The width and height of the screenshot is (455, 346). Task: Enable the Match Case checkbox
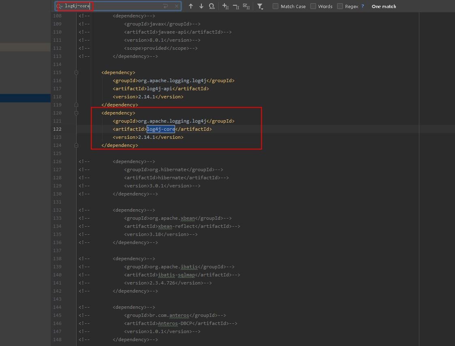pos(276,6)
